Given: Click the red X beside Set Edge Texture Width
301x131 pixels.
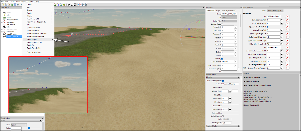Looking at the screenshot, I should pos(287,54).
